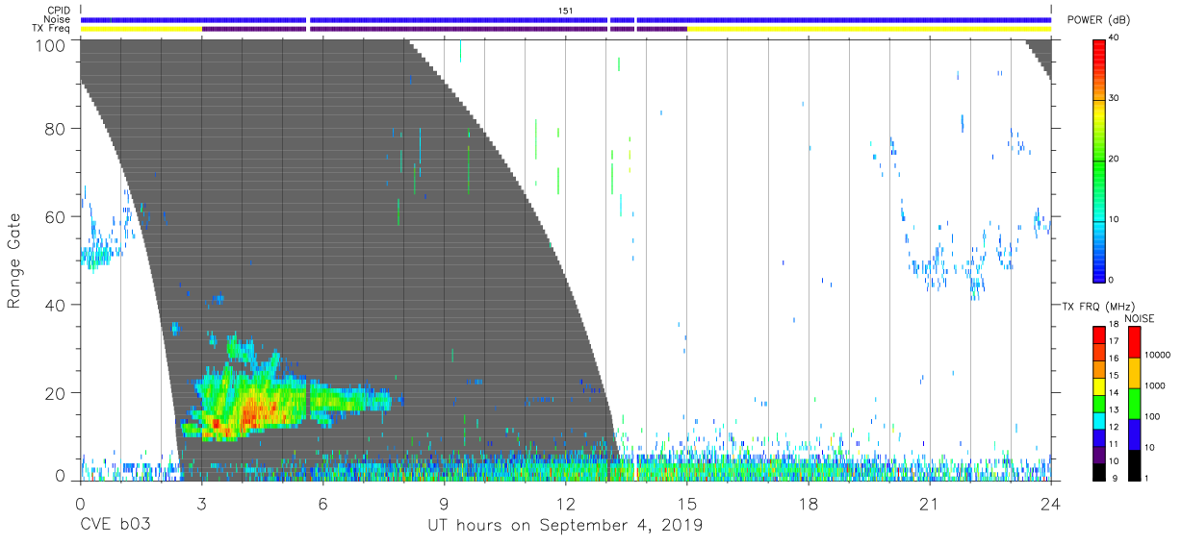The image size is (1182, 545).
Task: Click the 'POWER (dB)' legend title
Action: click(1099, 20)
